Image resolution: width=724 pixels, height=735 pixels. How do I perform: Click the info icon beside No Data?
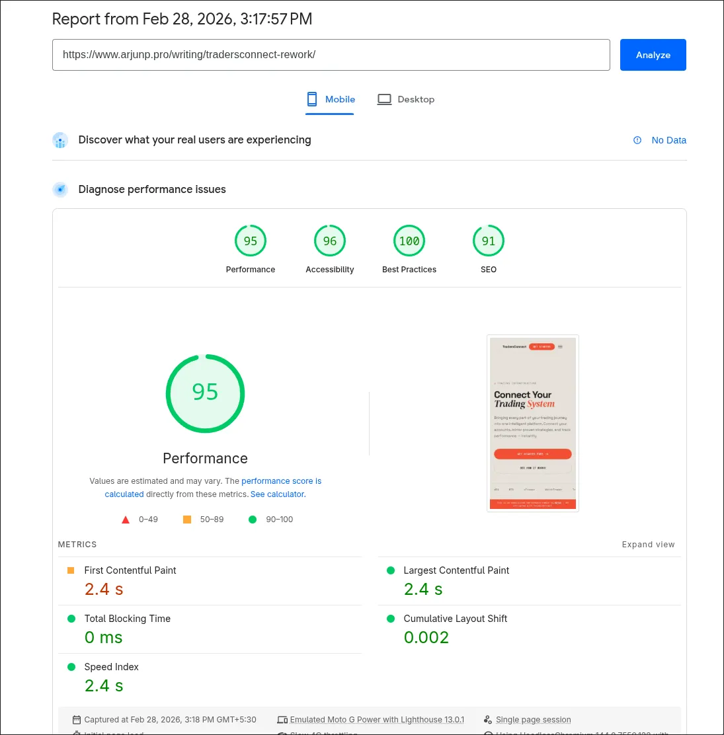pyautogui.click(x=637, y=140)
